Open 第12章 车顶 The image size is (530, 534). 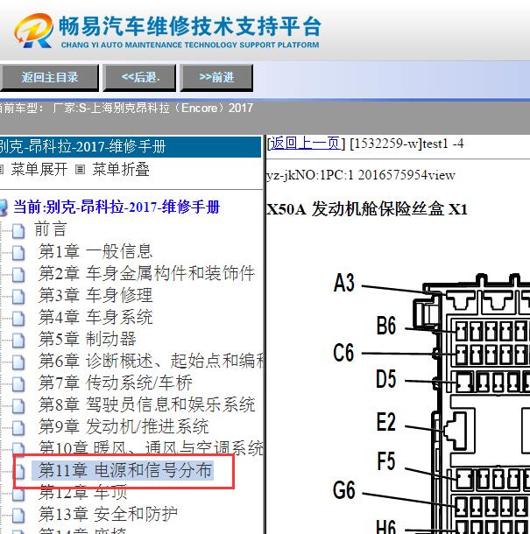[x=83, y=492]
